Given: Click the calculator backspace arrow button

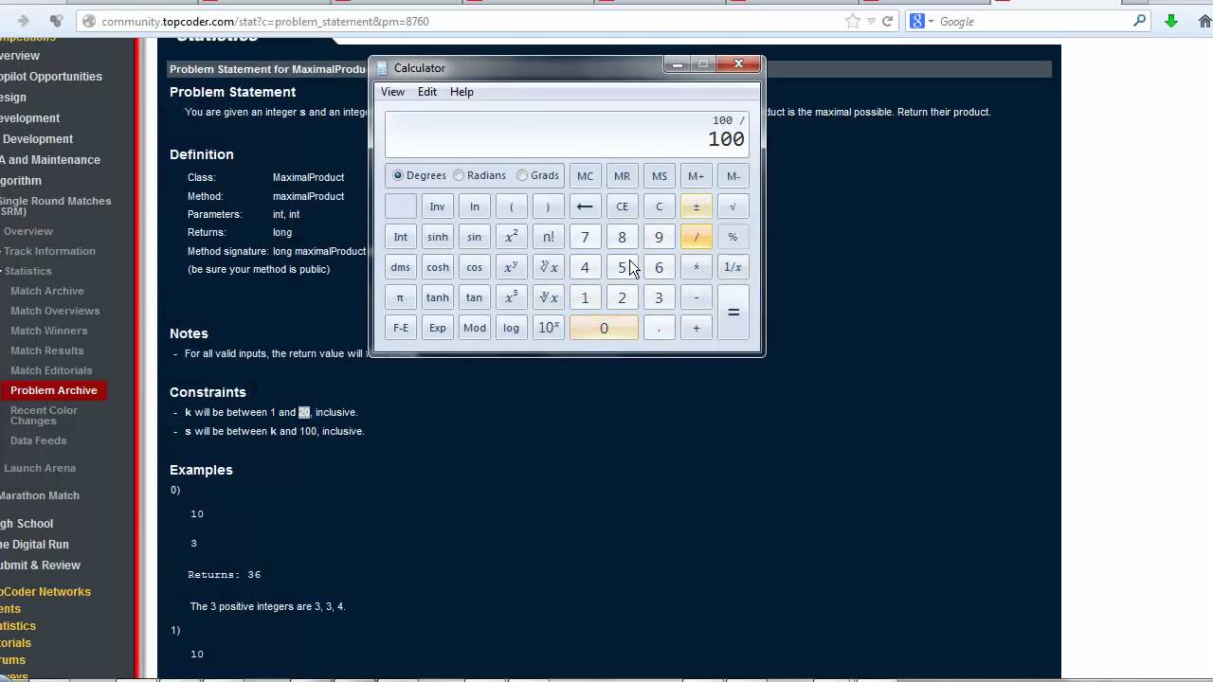Looking at the screenshot, I should point(585,206).
